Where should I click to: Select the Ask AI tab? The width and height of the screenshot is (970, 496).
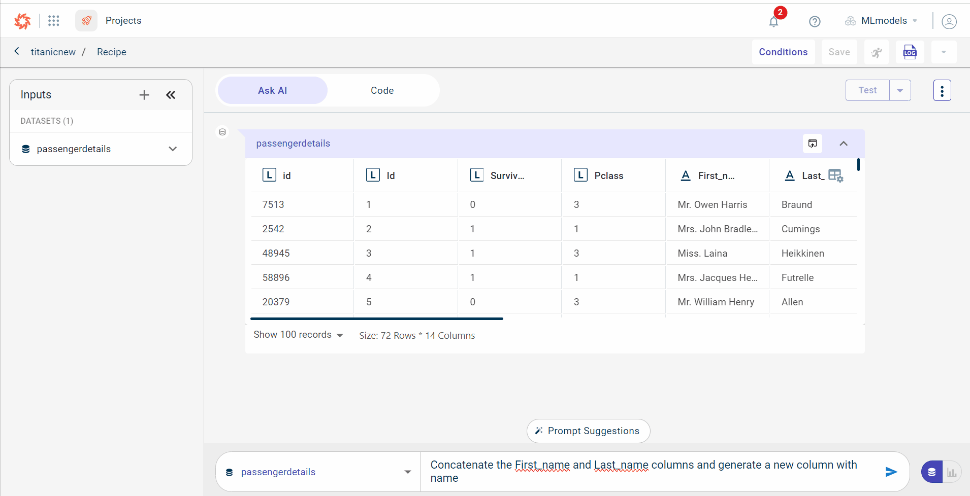tap(272, 90)
